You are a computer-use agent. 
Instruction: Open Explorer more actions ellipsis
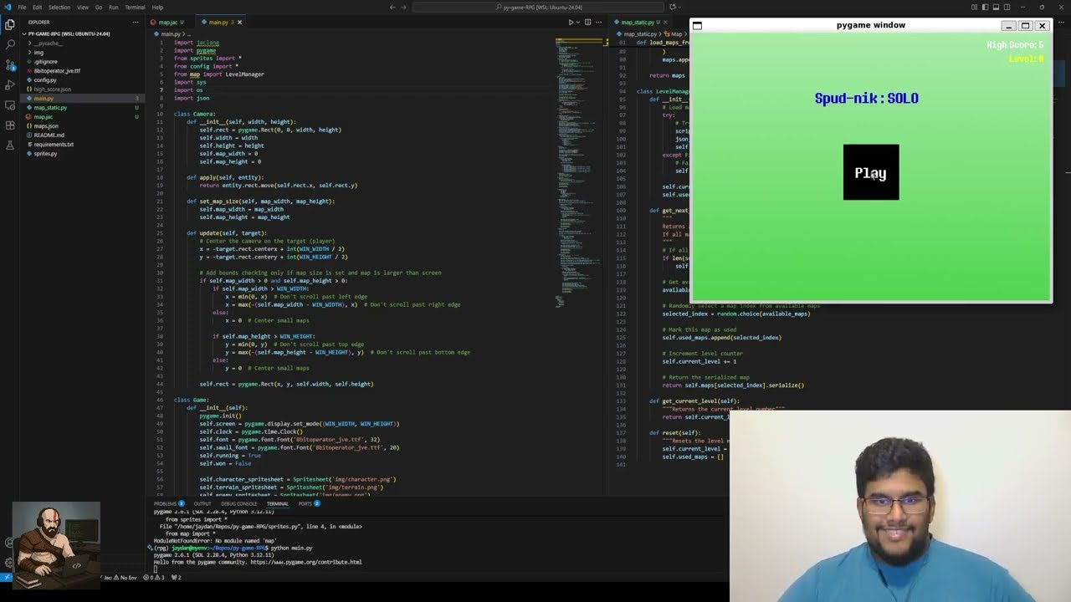[x=136, y=22]
